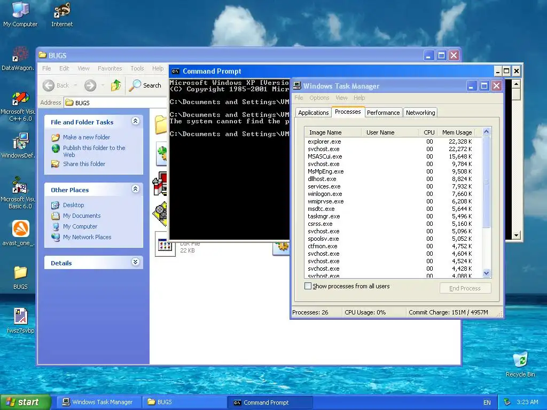
Task: Click the Forward arrow in BUGS window
Action: 90,85
